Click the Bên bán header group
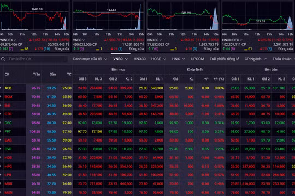 271,69
